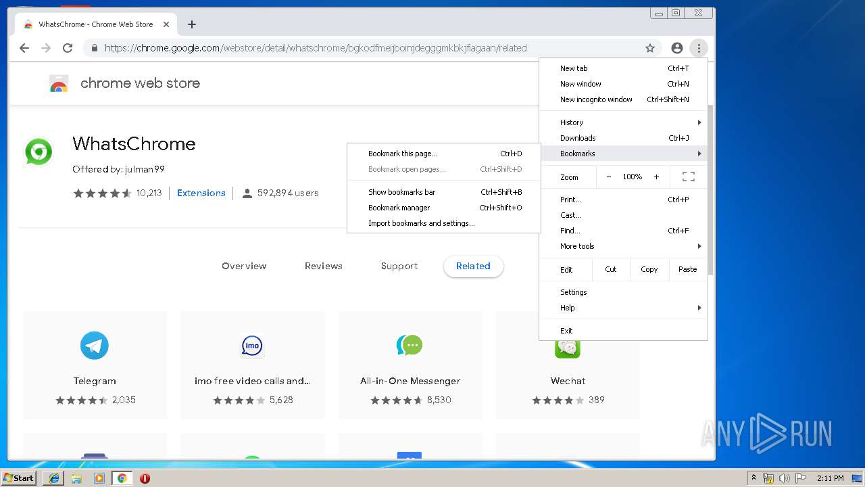Click the taskbar clock 2:11 PM
Viewport: 865px width, 487px height.
coord(830,478)
